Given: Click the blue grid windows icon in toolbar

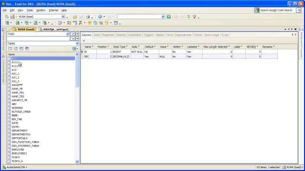Looking at the screenshot, I should click(x=95, y=23).
